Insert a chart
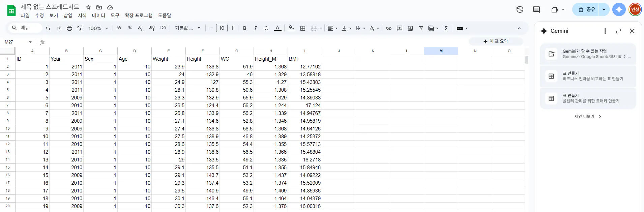The height and width of the screenshot is (212, 644). point(410,28)
